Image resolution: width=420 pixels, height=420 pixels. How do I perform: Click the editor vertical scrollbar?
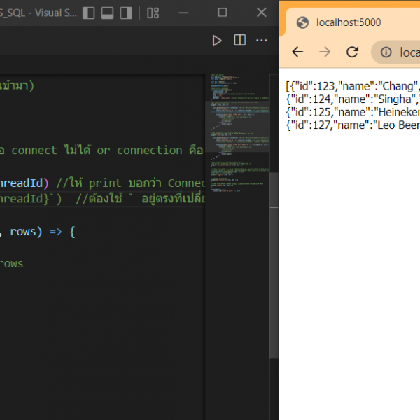point(274,210)
